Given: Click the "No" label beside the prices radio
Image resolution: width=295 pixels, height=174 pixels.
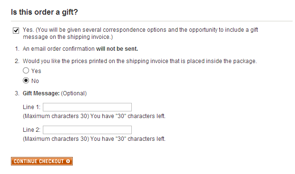Looking at the screenshot, I should coord(35,81).
